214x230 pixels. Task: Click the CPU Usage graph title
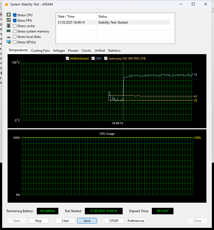click(x=107, y=134)
